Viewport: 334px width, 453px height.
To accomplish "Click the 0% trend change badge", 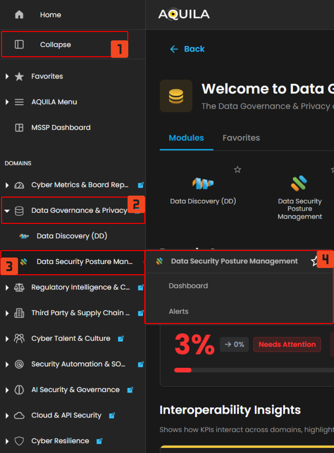I will click(234, 344).
